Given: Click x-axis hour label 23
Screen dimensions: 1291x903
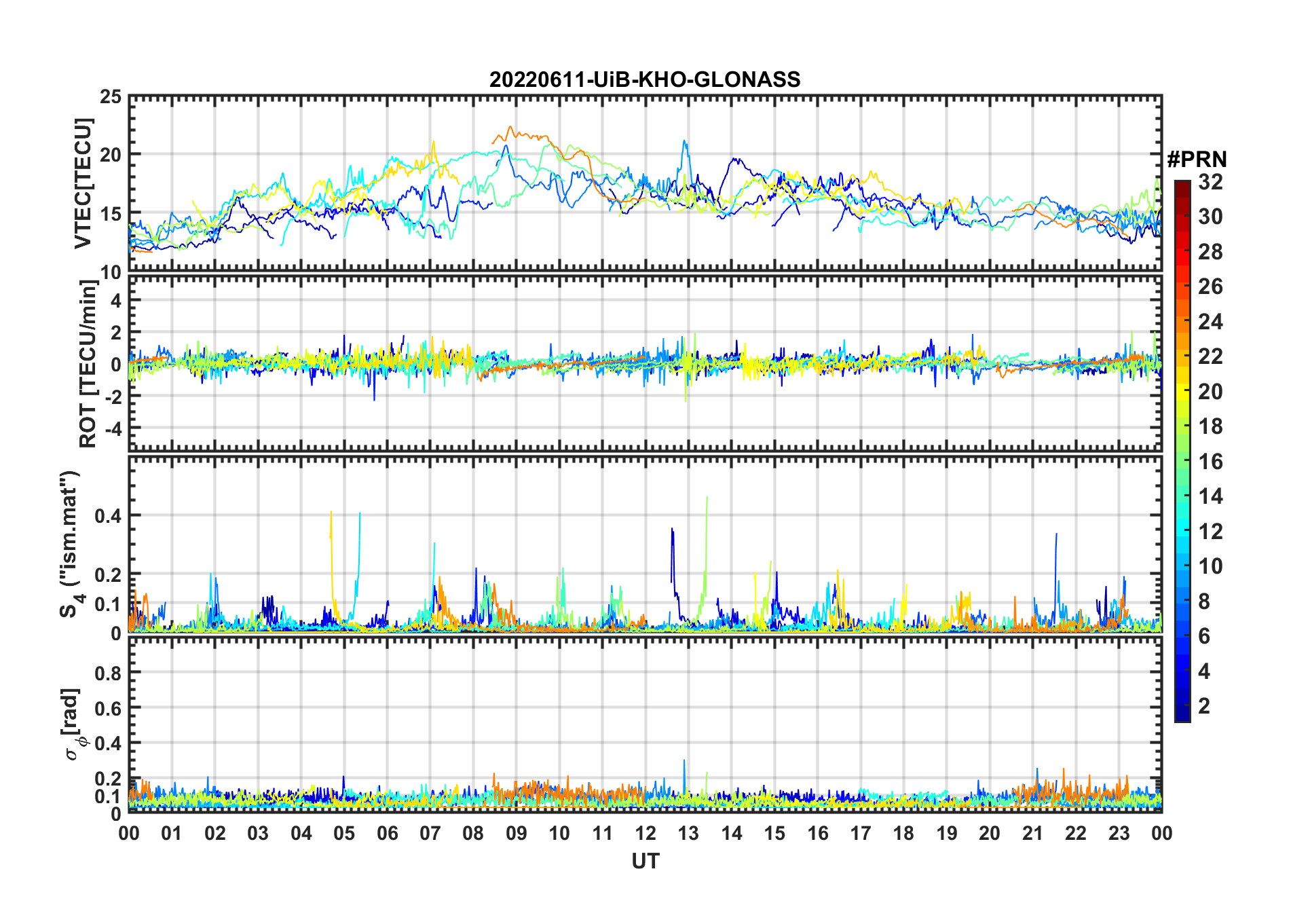Looking at the screenshot, I should [1119, 833].
